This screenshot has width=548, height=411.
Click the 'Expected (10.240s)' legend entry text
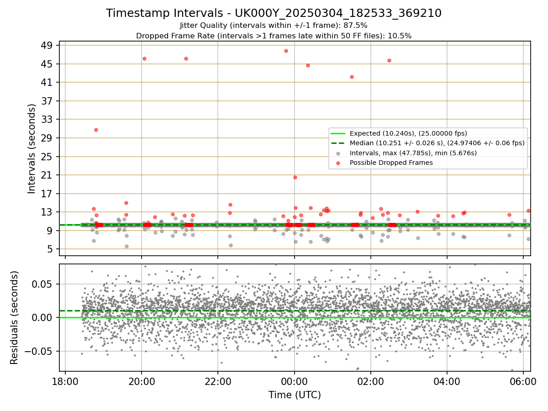click(408, 133)
